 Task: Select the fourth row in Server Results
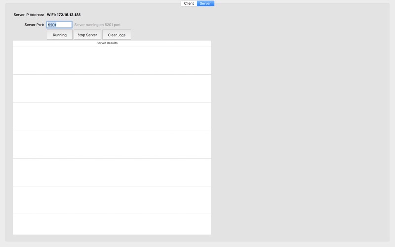(112, 144)
